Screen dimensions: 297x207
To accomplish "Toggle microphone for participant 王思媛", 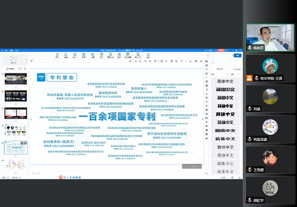I will pos(250,169).
